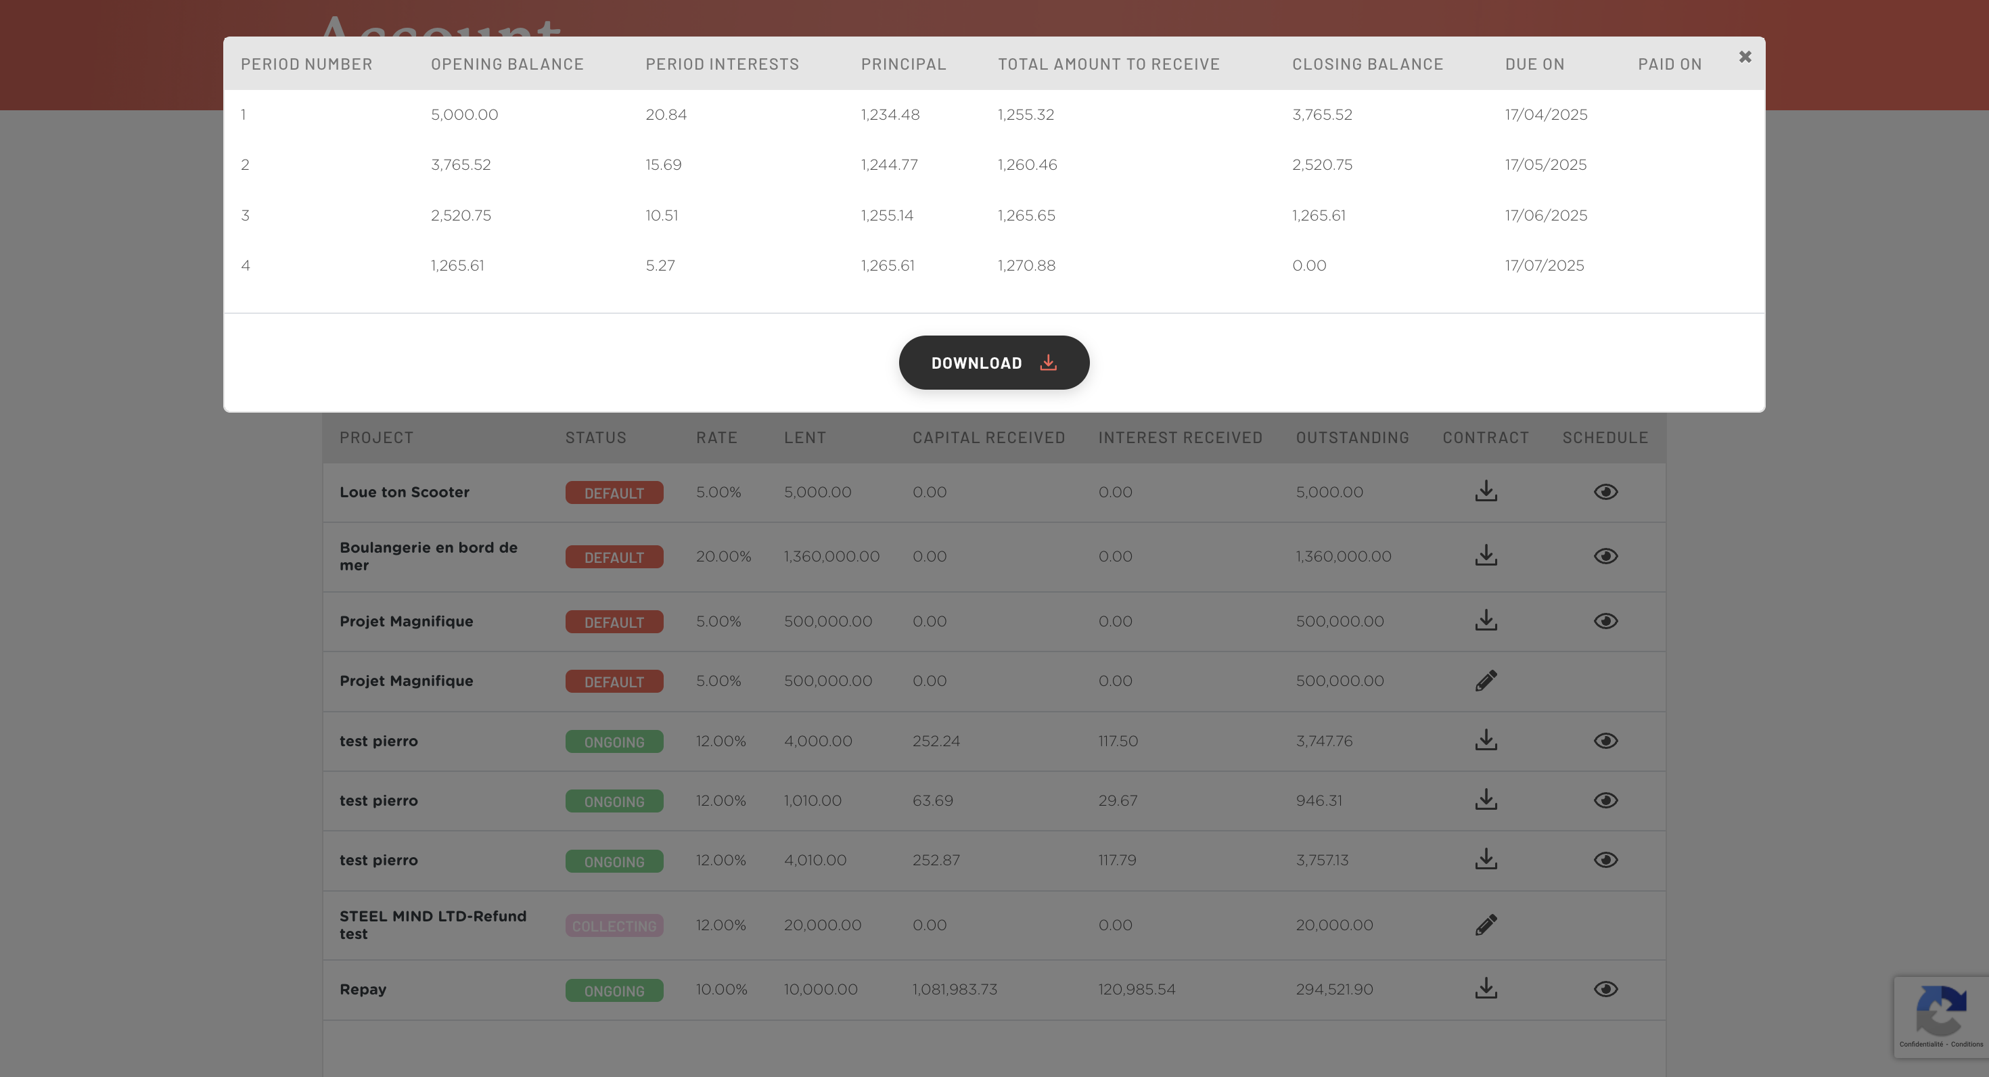Click the Opening Balance column header
Screen dimensions: 1989x1077
point(507,64)
